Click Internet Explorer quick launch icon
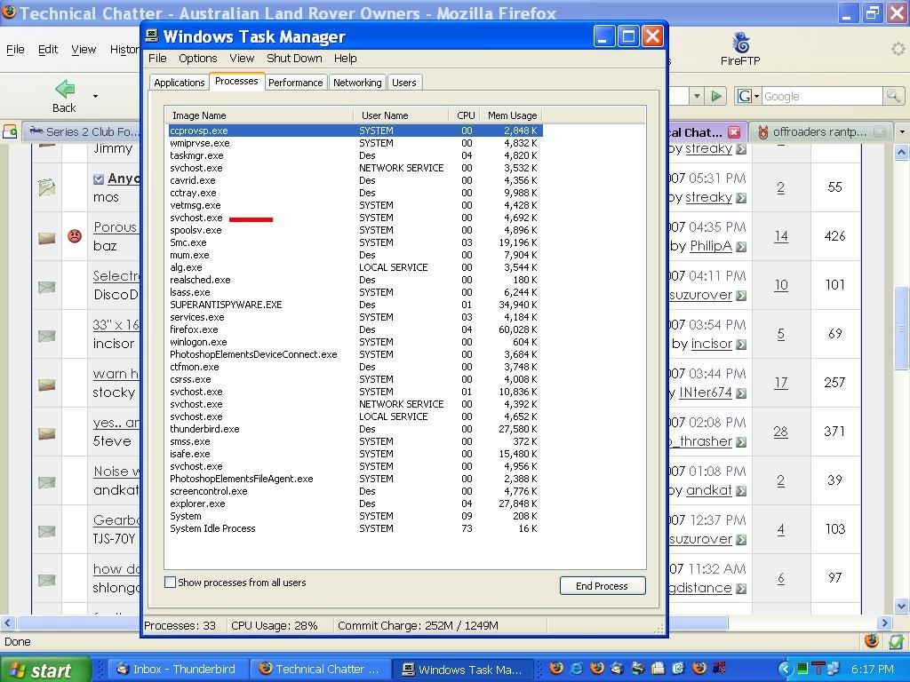The height and width of the screenshot is (682, 910). [577, 669]
